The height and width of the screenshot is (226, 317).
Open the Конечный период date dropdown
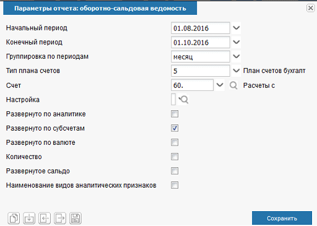pyautogui.click(x=237, y=42)
